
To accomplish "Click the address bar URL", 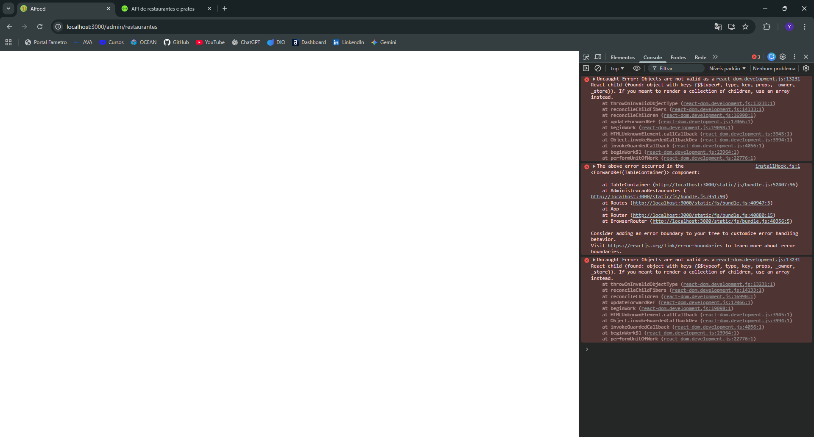I will (x=112, y=27).
